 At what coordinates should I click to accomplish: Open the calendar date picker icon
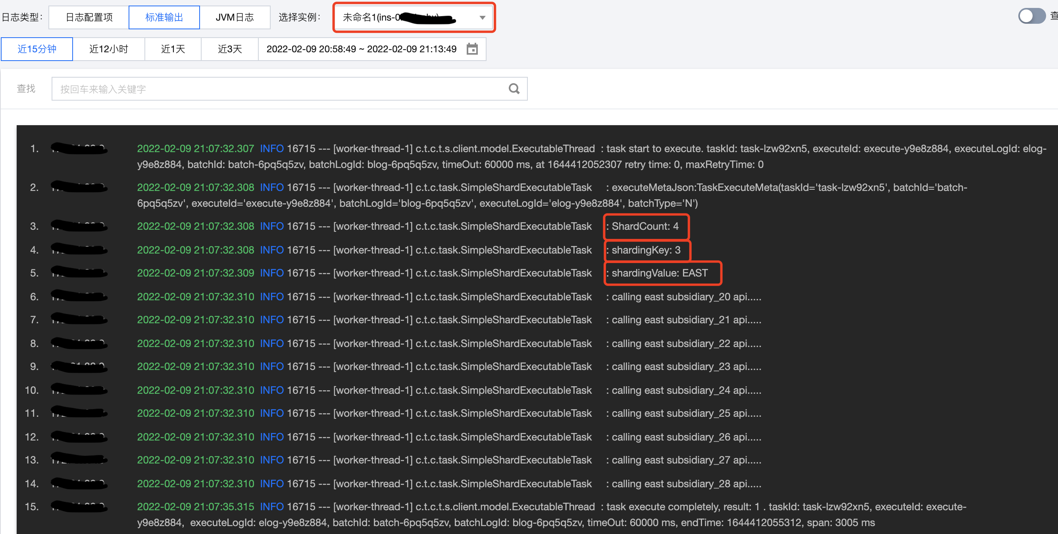472,49
